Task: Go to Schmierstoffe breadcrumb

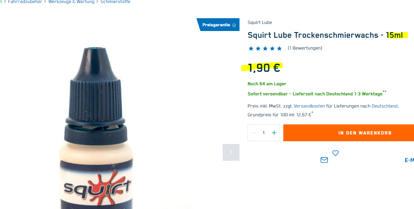Action: click(115, 2)
